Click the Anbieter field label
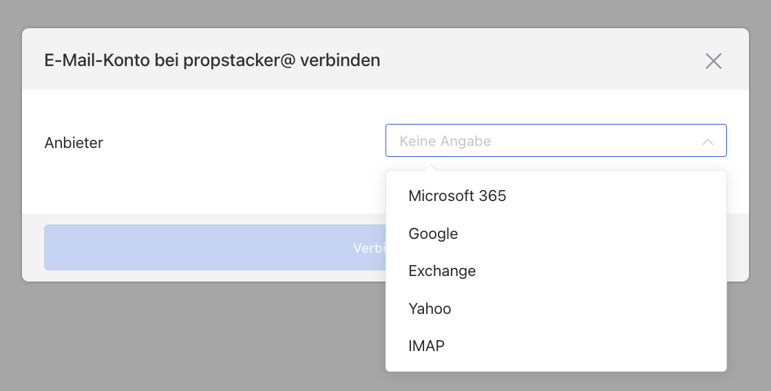This screenshot has width=771, height=391. [74, 143]
